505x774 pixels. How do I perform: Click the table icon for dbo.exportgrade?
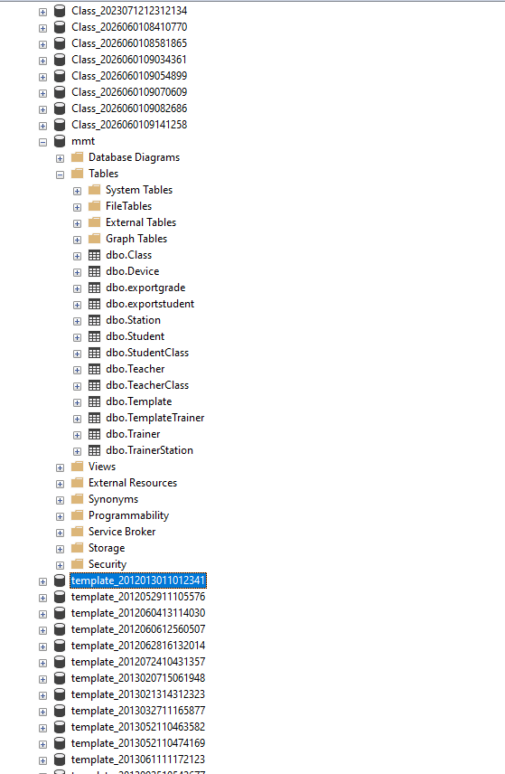coord(94,288)
